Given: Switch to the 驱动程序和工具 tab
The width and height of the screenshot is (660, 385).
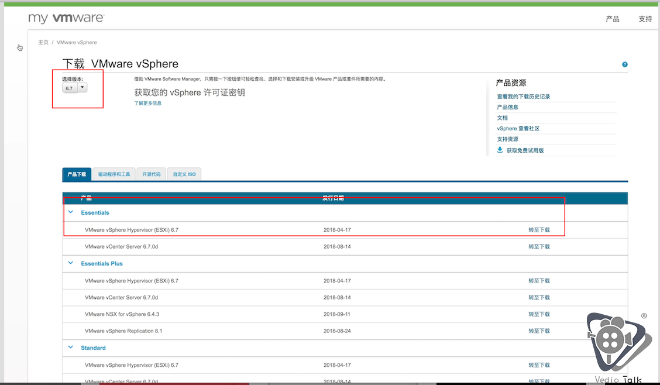Looking at the screenshot, I should point(114,174).
